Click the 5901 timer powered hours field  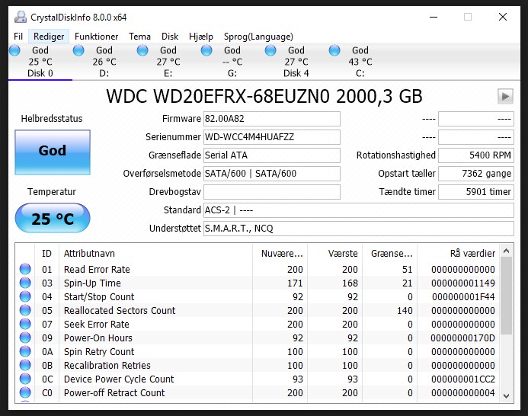[x=476, y=192]
